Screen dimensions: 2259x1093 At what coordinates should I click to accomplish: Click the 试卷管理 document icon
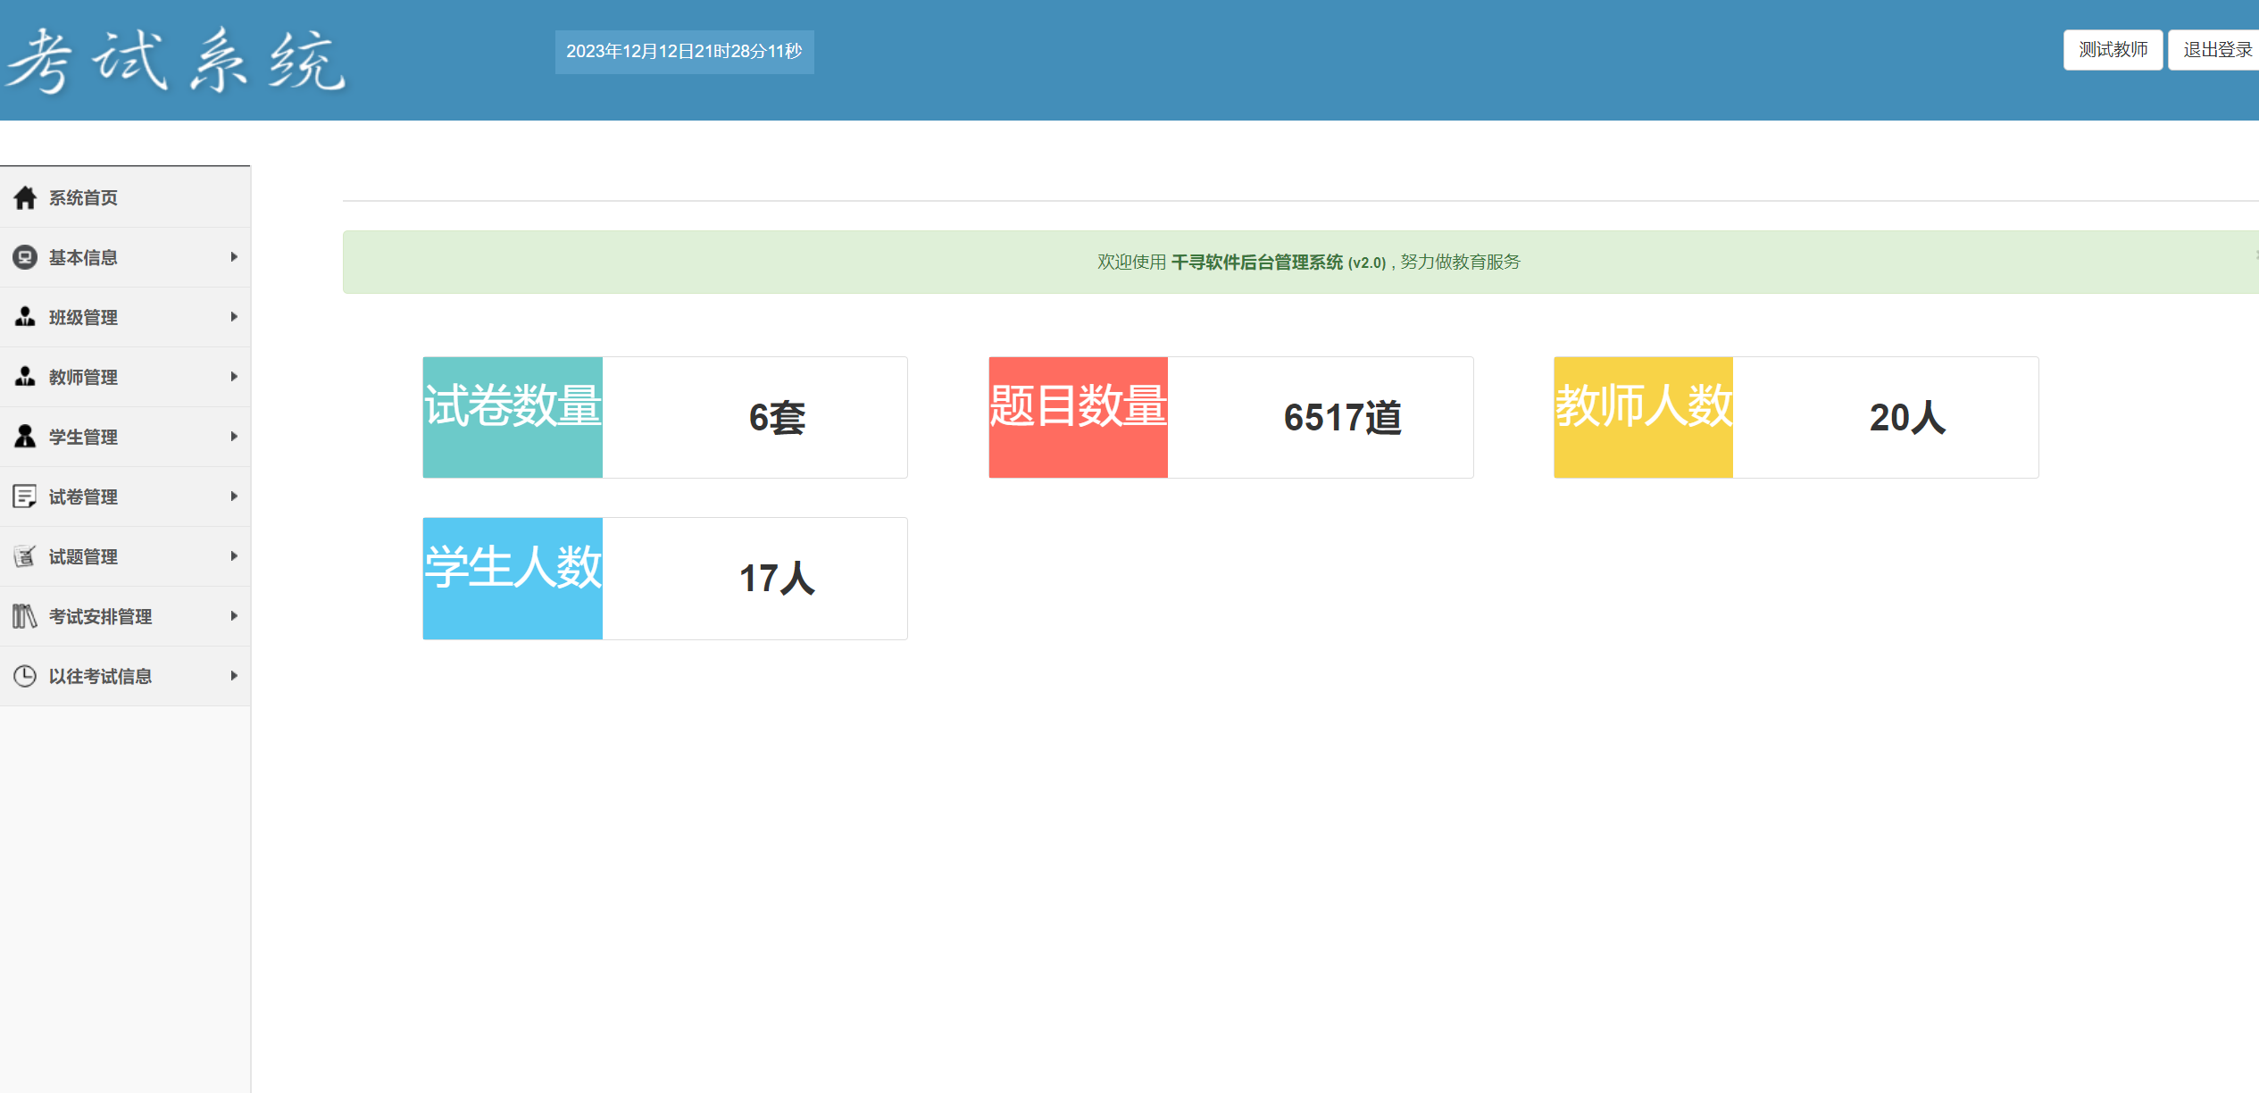pyautogui.click(x=24, y=496)
